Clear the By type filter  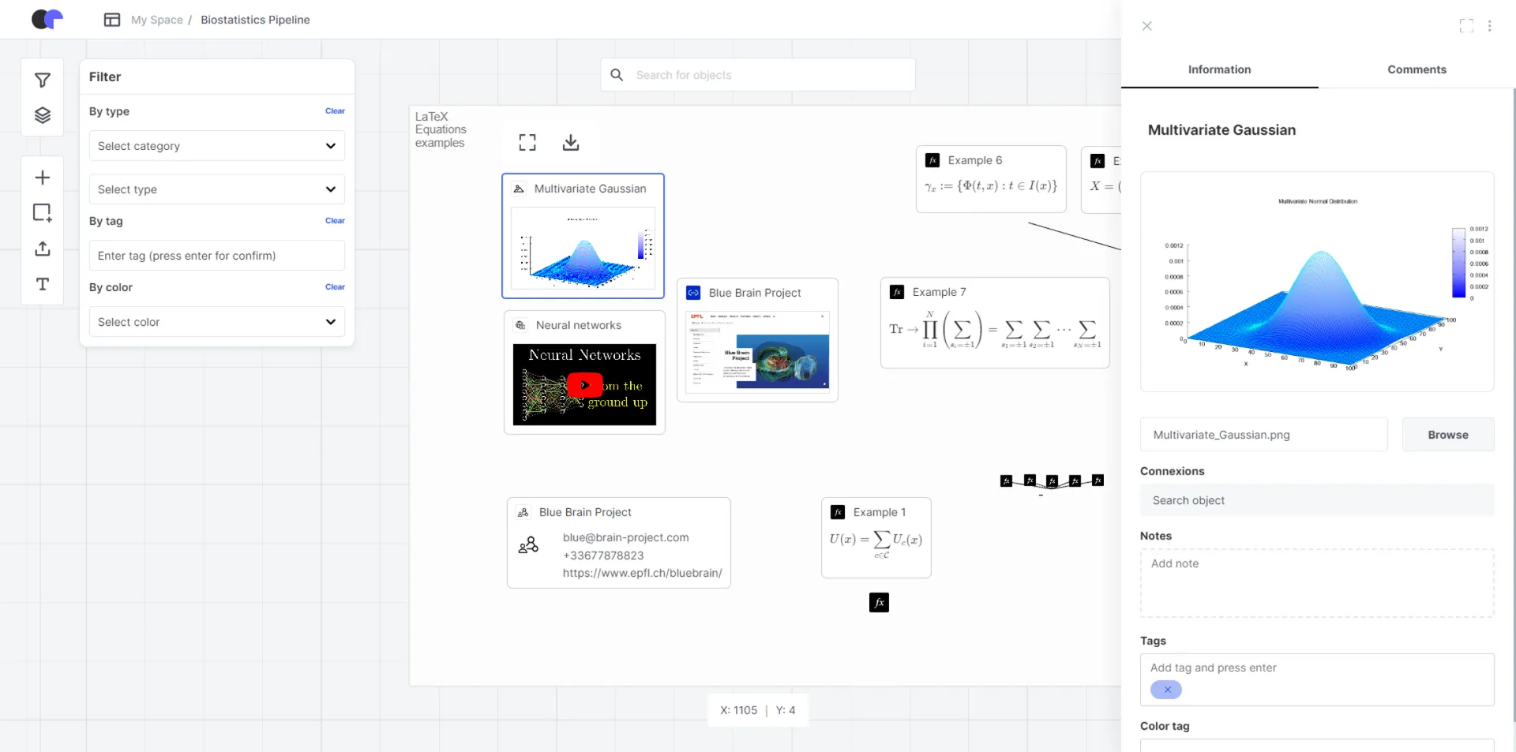[335, 111]
